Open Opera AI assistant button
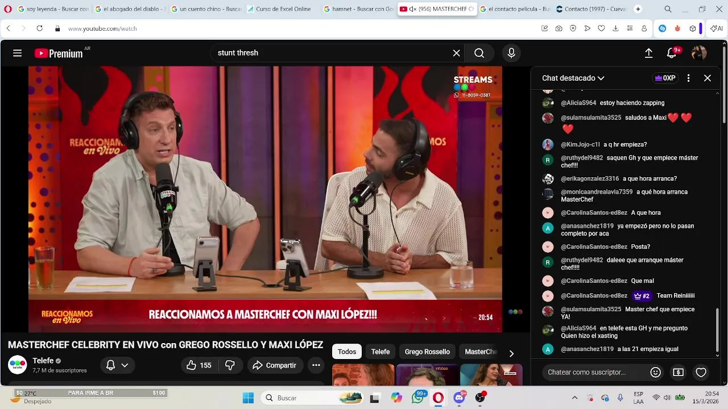This screenshot has height=409, width=728. click(x=717, y=28)
